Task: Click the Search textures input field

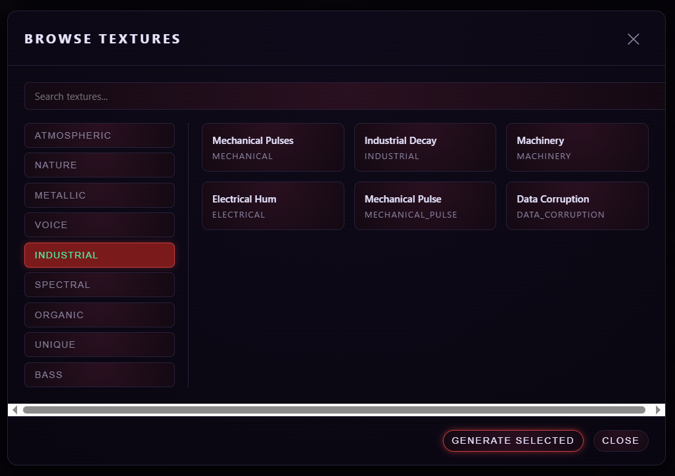Action: (x=345, y=96)
